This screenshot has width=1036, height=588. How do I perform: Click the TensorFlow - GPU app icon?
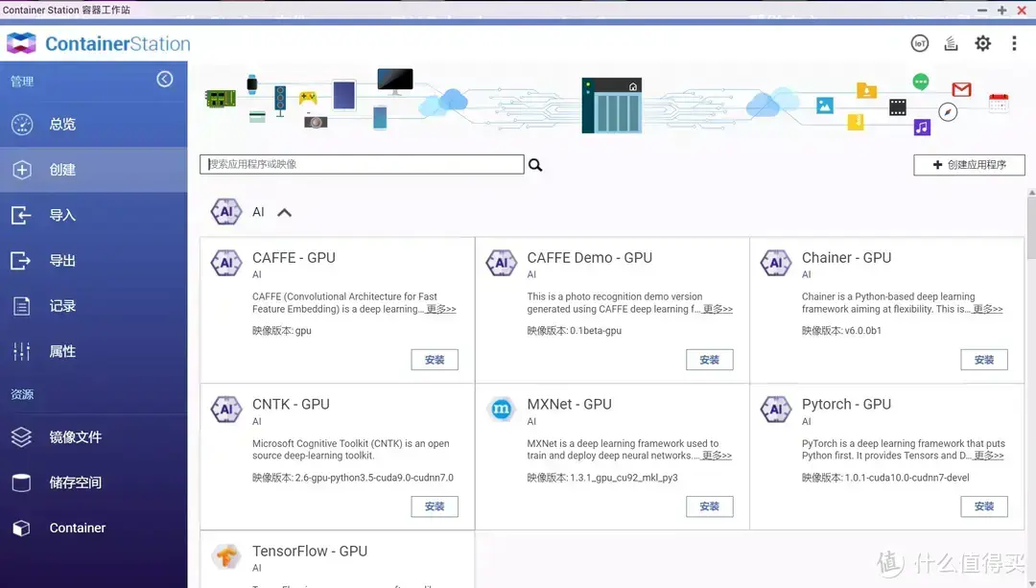click(226, 556)
